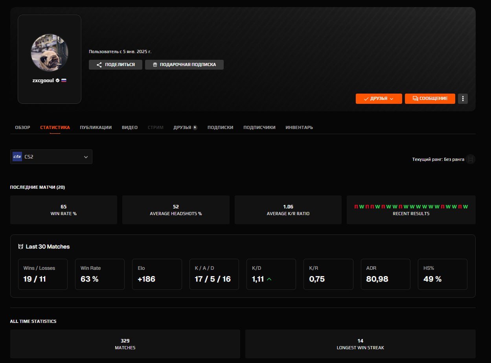Viewport: 491px width, 363px height.
Task: Click the Russian flag icon beside username
Action: coord(64,80)
